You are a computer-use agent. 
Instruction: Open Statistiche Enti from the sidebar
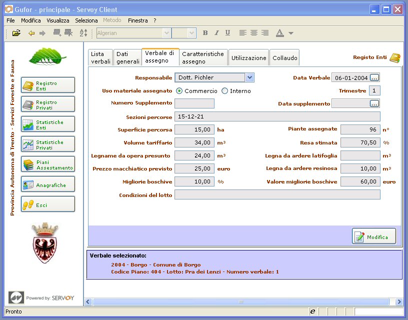[48, 124]
